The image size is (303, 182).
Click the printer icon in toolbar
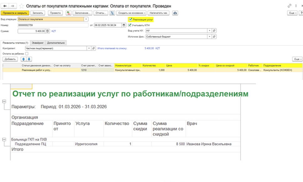point(175,13)
